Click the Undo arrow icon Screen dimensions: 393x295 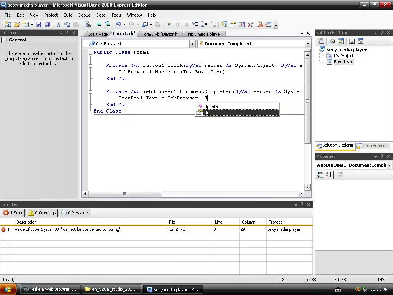pyautogui.click(x=119, y=24)
